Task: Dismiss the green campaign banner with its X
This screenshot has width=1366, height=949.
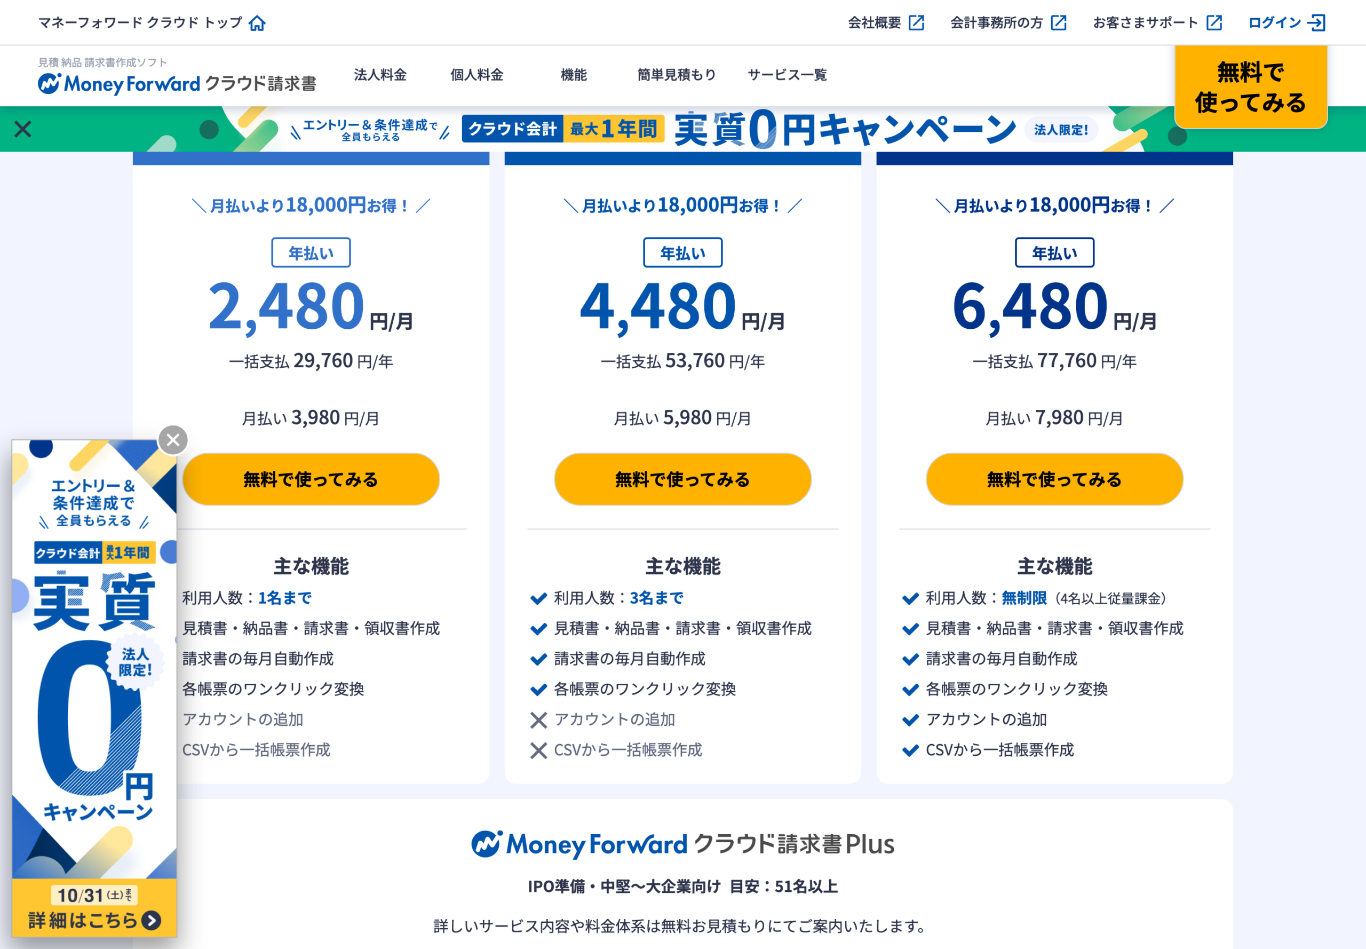Action: (22, 129)
